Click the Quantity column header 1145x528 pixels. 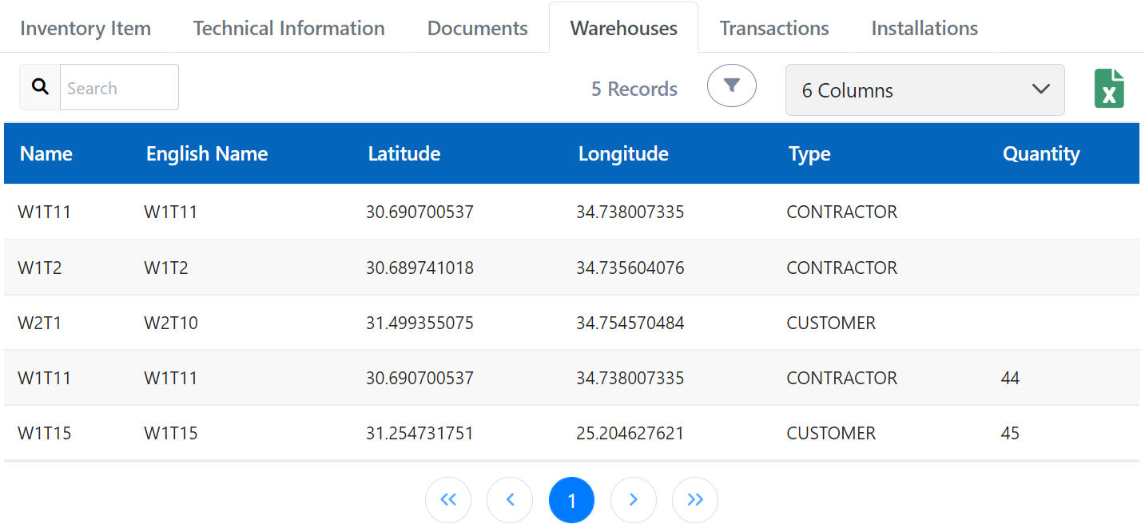coord(1041,153)
